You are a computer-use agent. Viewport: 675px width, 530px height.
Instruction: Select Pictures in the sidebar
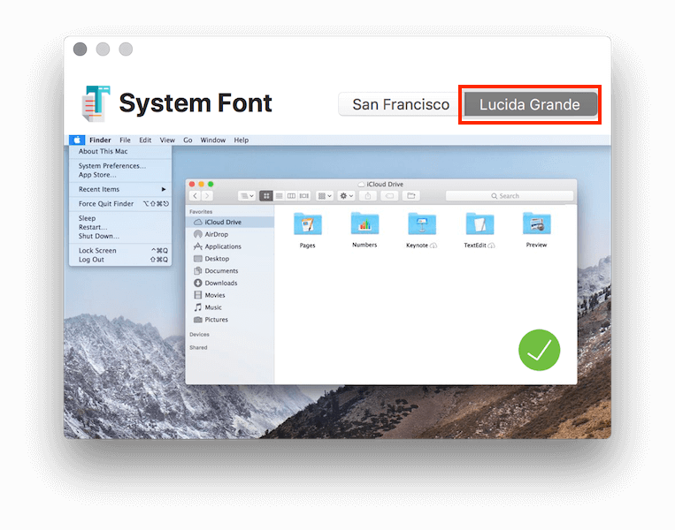click(230, 320)
